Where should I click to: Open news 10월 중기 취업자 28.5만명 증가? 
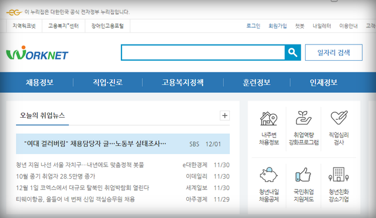pyautogui.click(x=56, y=177)
